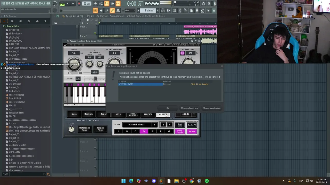The width and height of the screenshot is (330, 185).
Task: Click the stop button in transport
Action: pyautogui.click(x=73, y=4)
